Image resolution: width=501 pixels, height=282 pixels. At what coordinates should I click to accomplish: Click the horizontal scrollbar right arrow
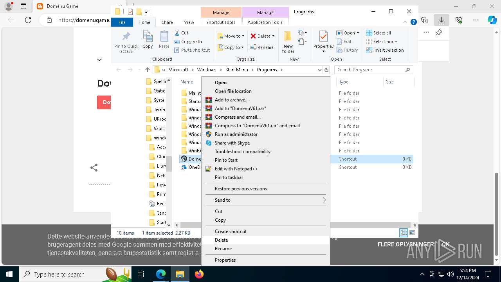click(x=415, y=225)
